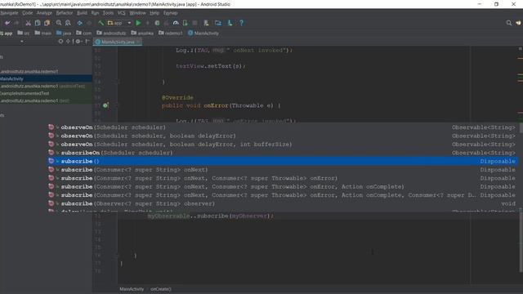The width and height of the screenshot is (523, 294).
Task: Click the Android Profiler gauge icon
Action: (176, 23)
